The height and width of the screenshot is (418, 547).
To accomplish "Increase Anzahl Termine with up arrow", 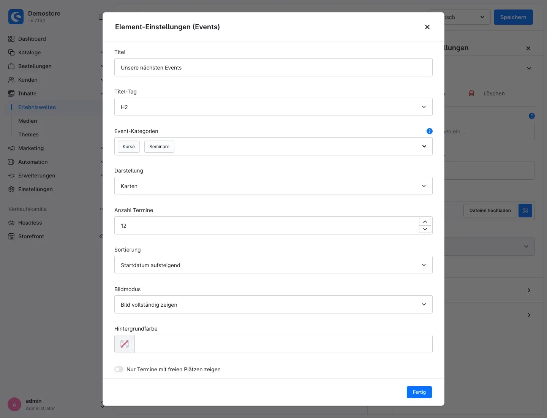I will [425, 222].
